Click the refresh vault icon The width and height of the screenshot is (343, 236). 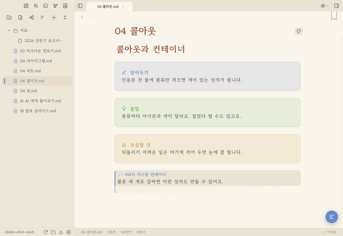click(x=45, y=232)
